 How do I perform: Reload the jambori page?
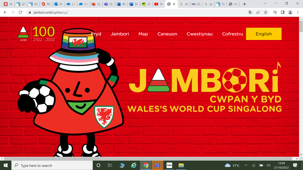(x=20, y=12)
